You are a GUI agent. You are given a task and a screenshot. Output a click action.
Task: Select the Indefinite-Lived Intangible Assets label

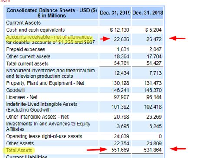pyautogui.click(x=42, y=107)
